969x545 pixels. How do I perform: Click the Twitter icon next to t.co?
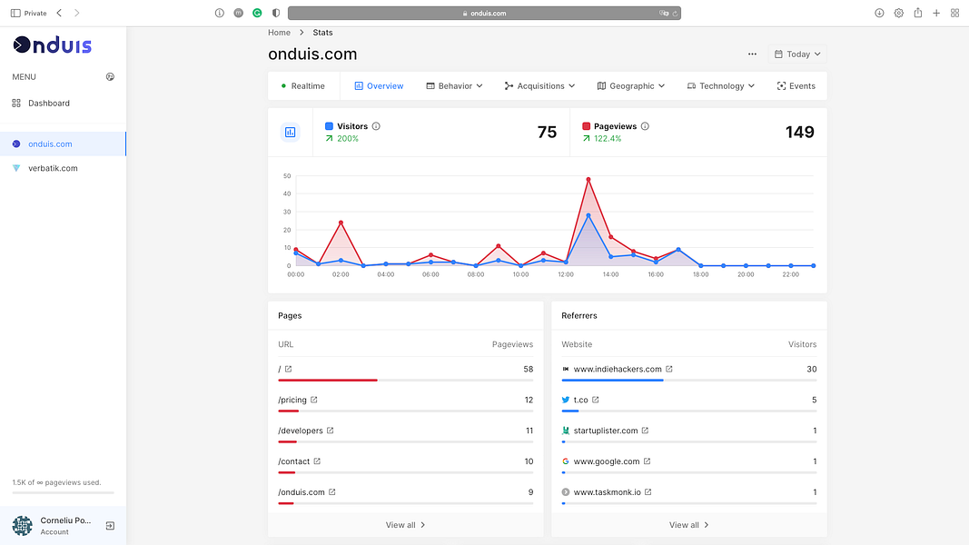click(x=566, y=400)
